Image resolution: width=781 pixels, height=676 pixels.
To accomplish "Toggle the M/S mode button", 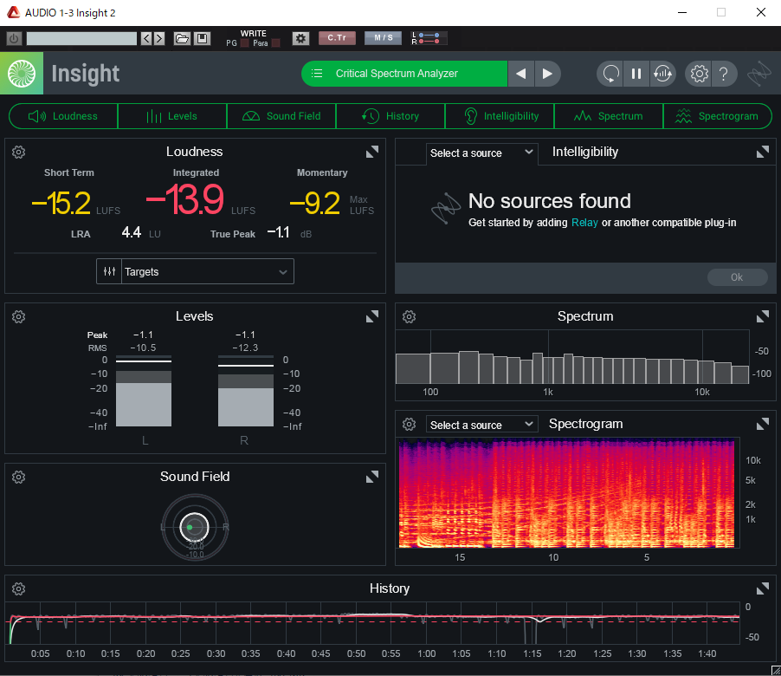I will [x=383, y=38].
